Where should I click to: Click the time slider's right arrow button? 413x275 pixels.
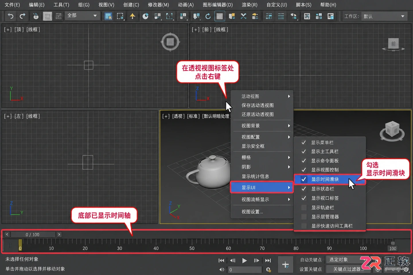59,235
